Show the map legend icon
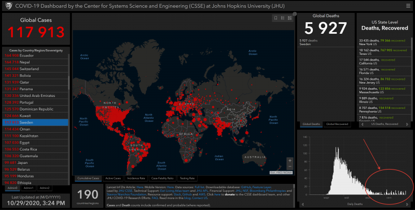Screen dimensions: 415x210 pyautogui.click(x=283, y=18)
